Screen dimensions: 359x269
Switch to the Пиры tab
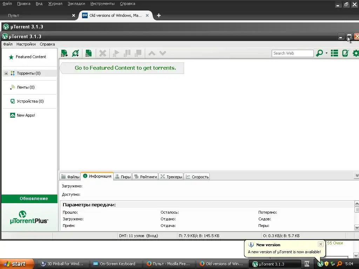[123, 177]
